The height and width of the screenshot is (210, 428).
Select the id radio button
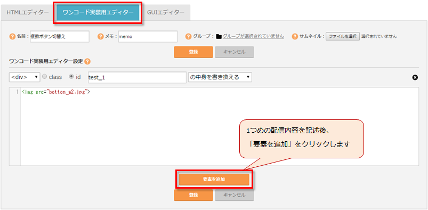point(72,77)
